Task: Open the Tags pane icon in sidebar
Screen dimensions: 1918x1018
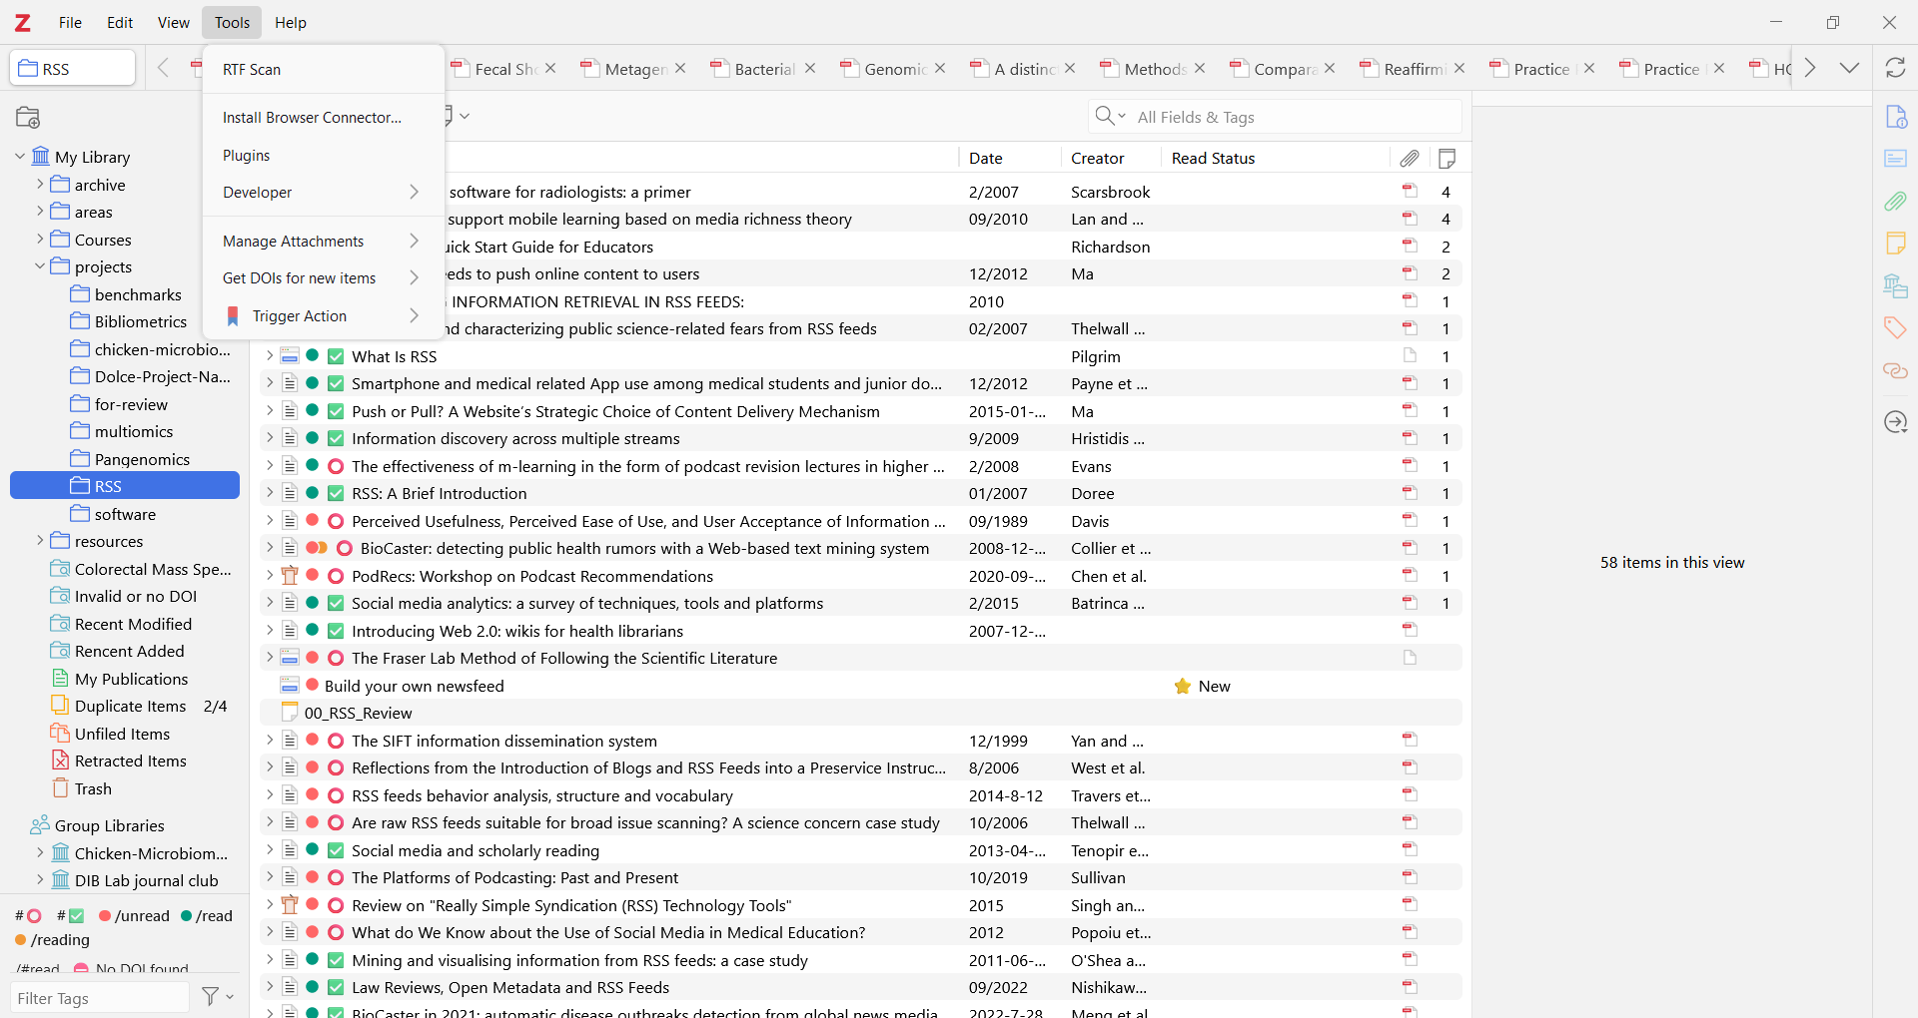Action: 1895,327
